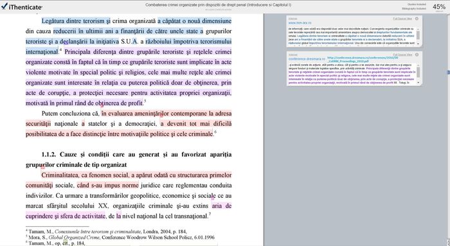This screenshot has width=450, height=246.
Task: Click up arrow in second source excerpt
Action: (x=418, y=65)
